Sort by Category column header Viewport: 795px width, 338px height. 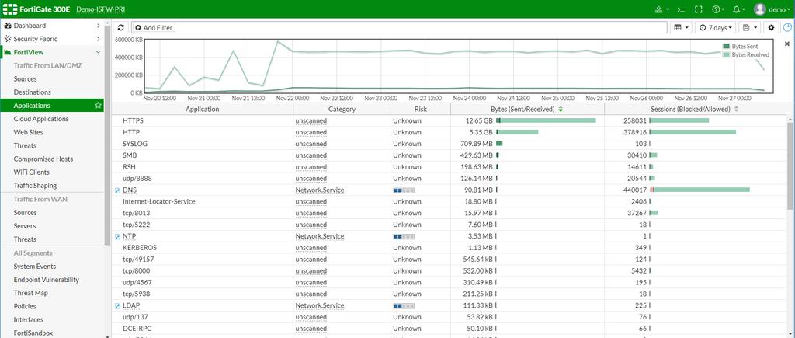tap(342, 109)
